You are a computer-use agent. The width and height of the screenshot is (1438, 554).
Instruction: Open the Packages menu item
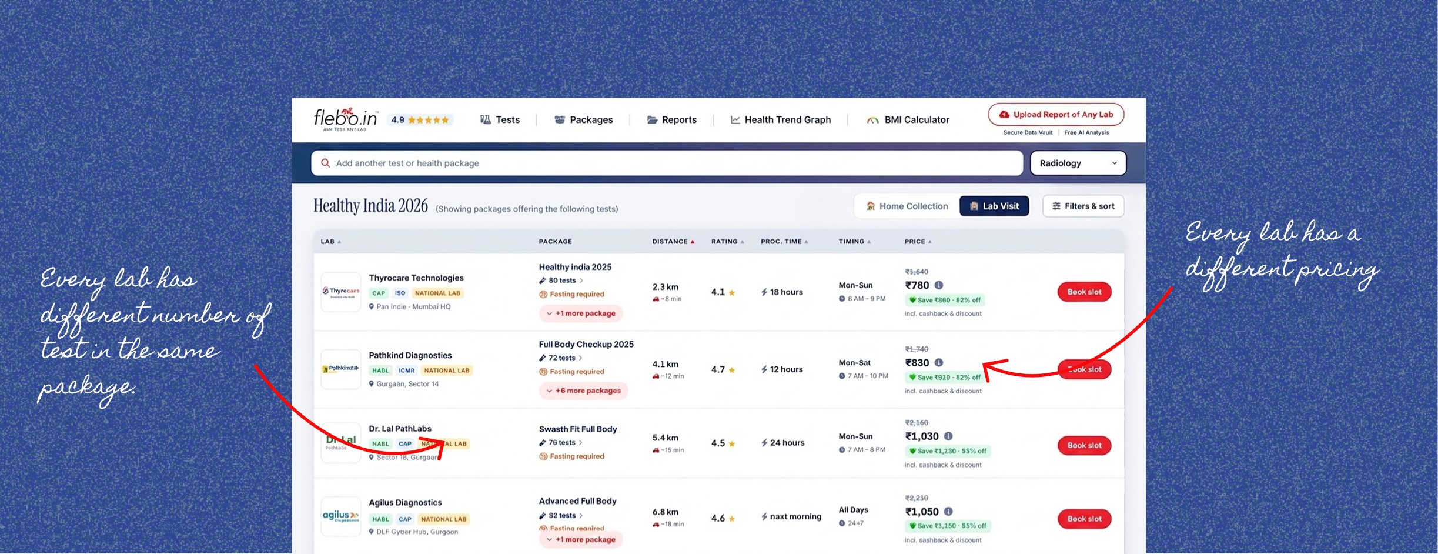[583, 120]
